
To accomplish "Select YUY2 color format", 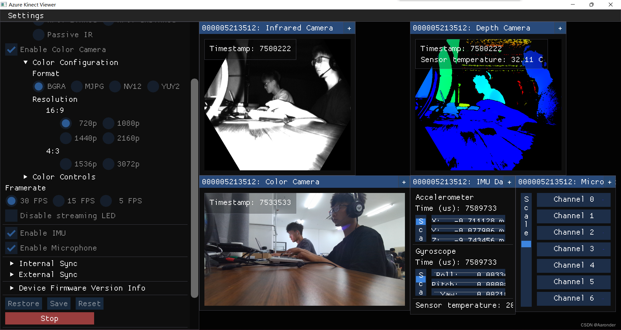I will tap(153, 87).
